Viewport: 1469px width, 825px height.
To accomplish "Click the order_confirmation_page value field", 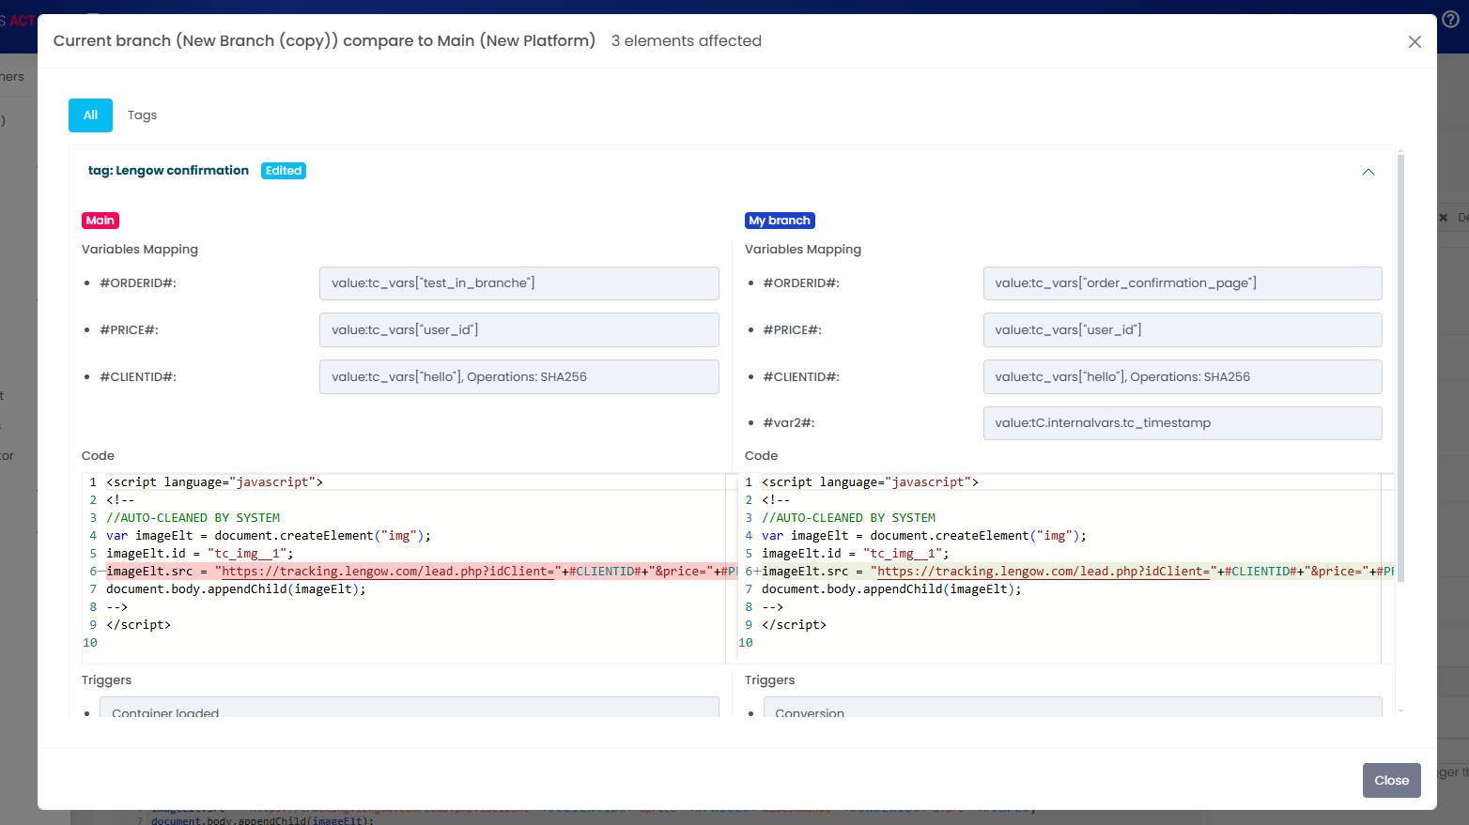I will click(x=1182, y=283).
